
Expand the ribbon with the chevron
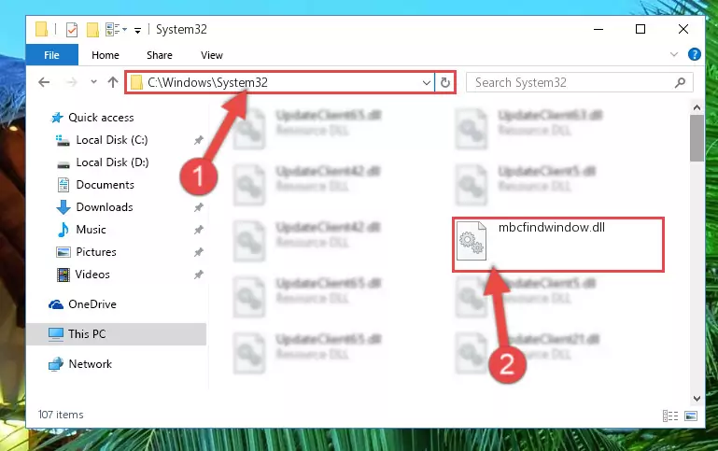coord(673,54)
